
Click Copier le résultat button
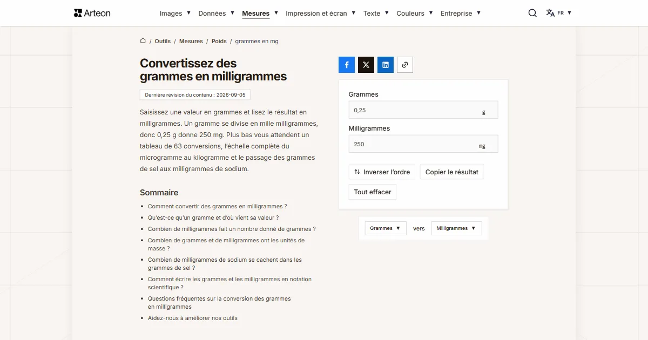(452, 172)
